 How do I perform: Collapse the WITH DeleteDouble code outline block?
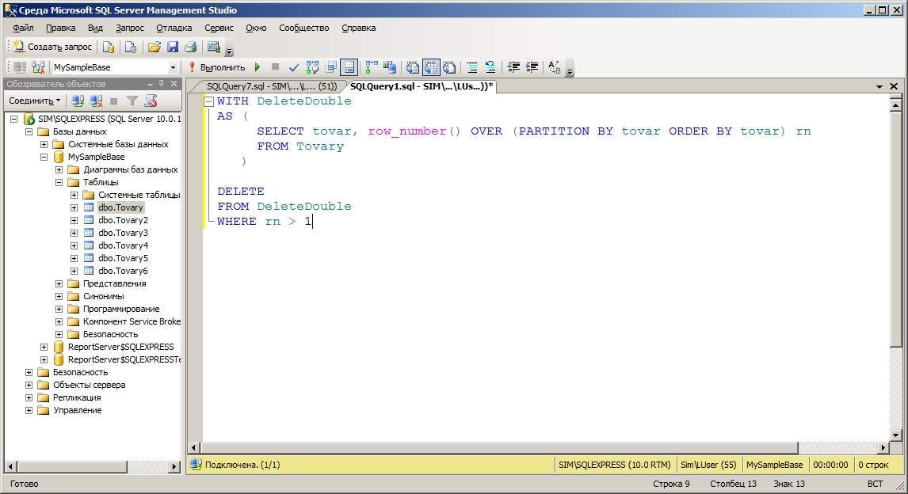[x=209, y=101]
